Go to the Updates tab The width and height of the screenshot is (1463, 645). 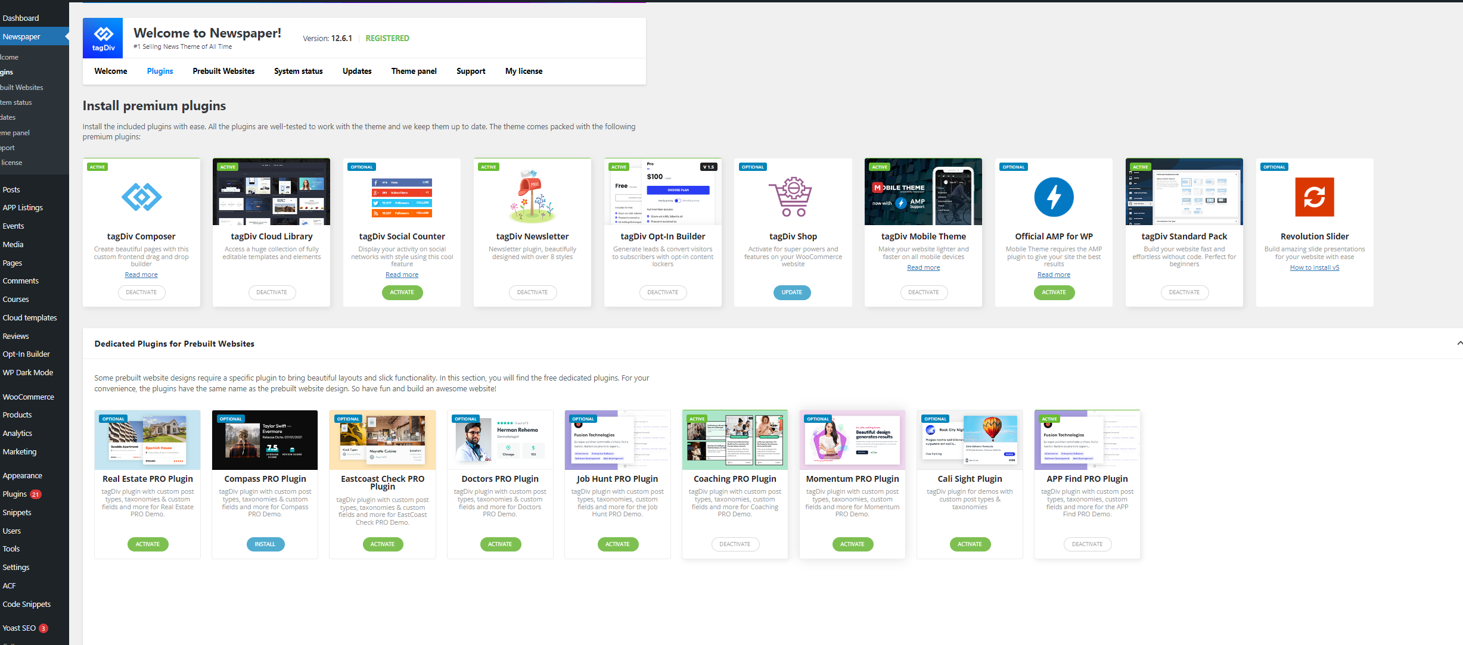[357, 71]
